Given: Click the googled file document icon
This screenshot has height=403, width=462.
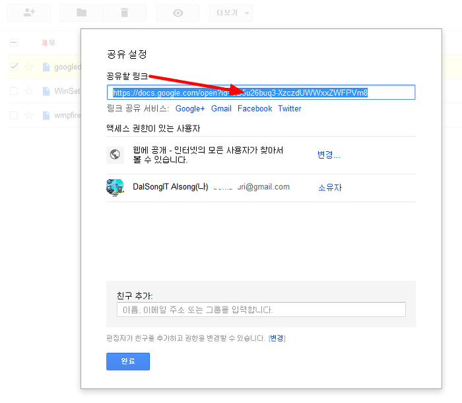Looking at the screenshot, I should (x=46, y=67).
